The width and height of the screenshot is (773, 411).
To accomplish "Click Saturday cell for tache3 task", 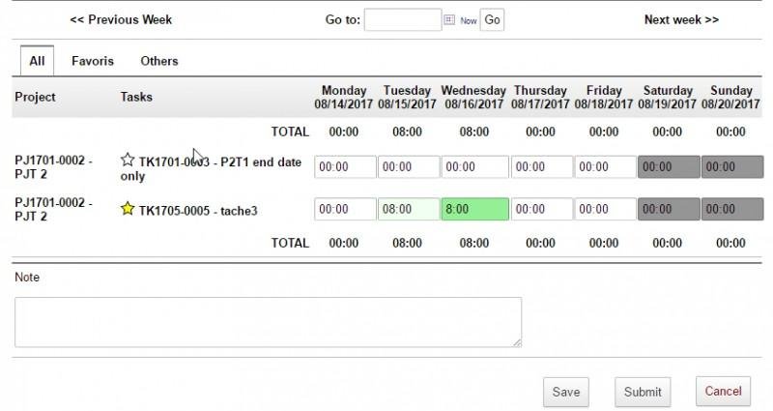I will [669, 209].
